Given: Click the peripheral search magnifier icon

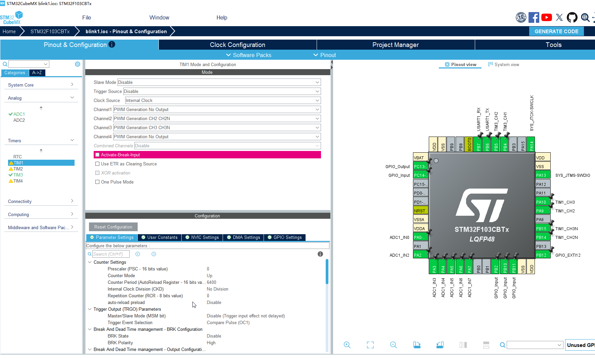Looking at the screenshot, I should click(x=5, y=64).
